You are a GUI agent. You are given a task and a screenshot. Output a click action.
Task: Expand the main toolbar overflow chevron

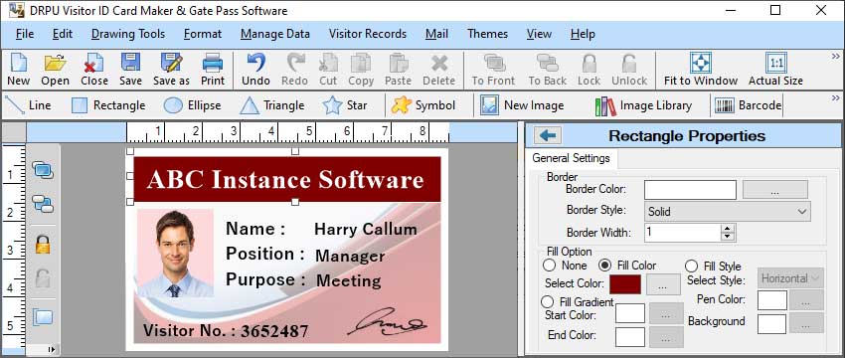click(836, 56)
